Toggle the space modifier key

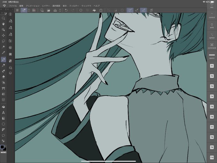click(212, 56)
